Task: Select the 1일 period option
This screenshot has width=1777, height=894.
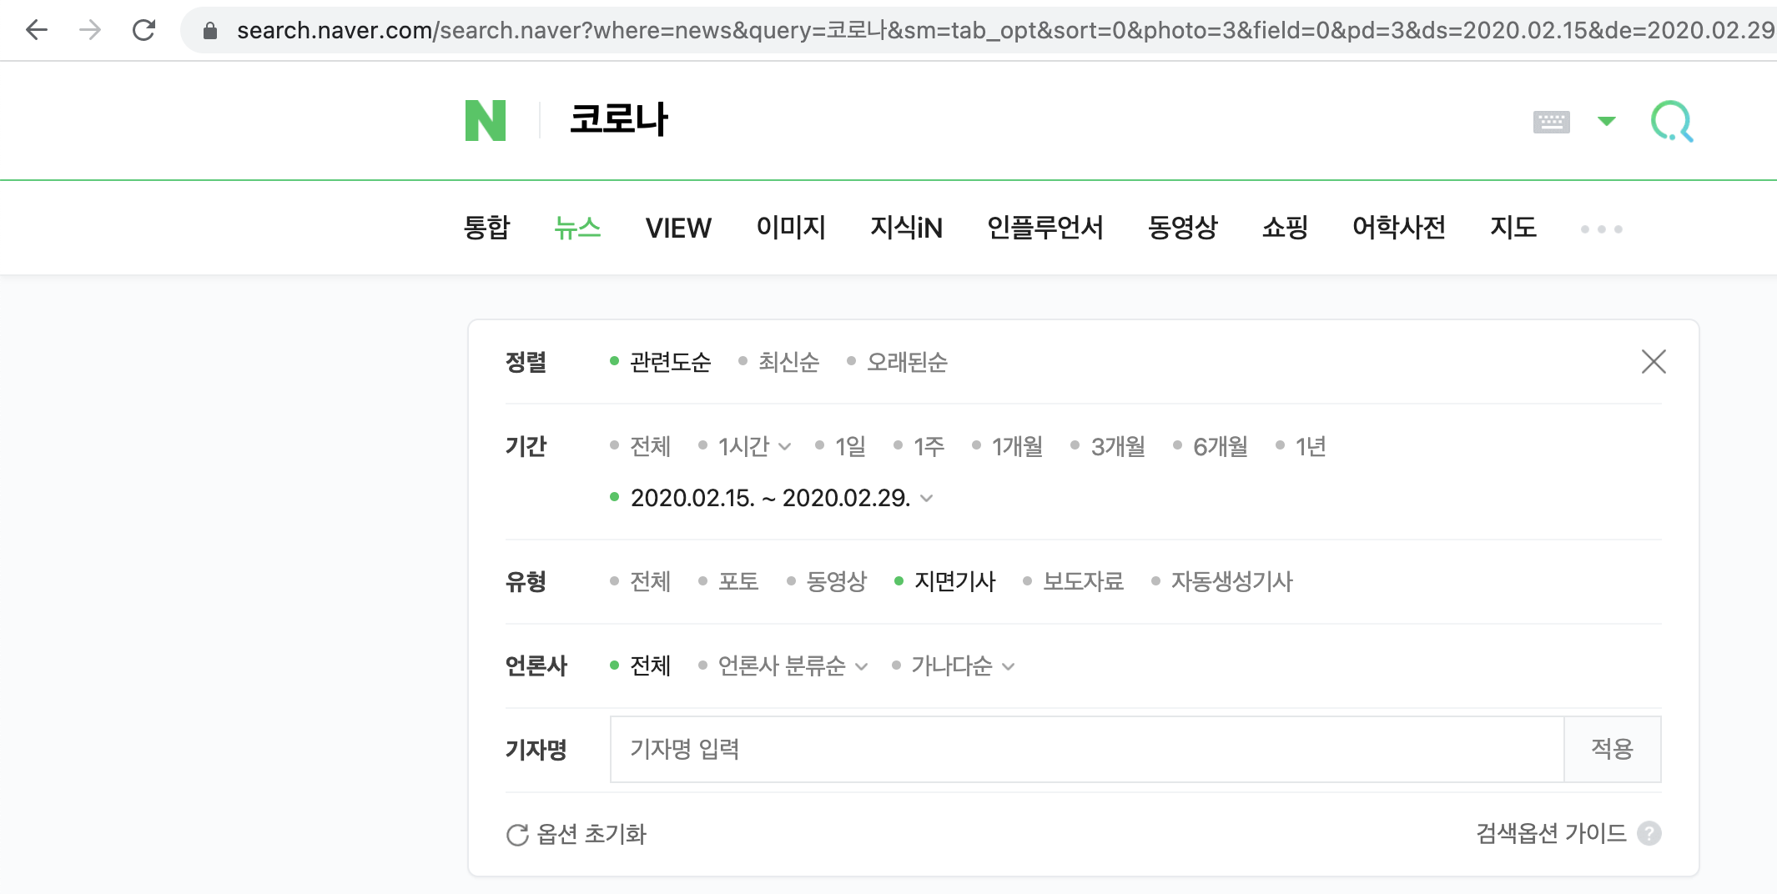Action: click(x=850, y=446)
